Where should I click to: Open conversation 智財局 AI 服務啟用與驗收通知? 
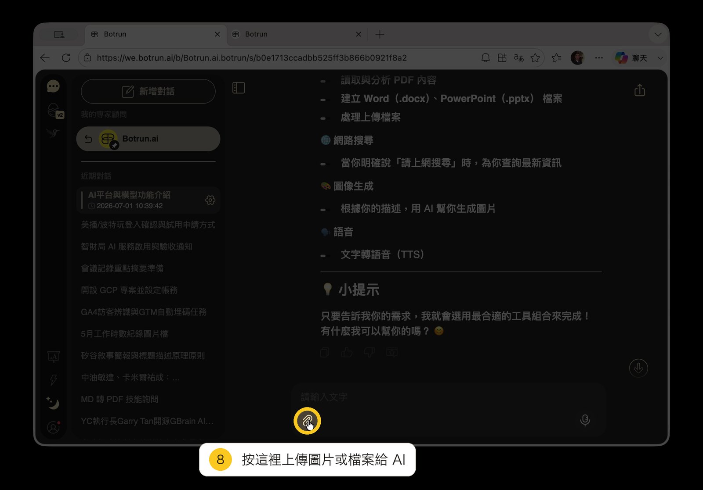(x=137, y=247)
